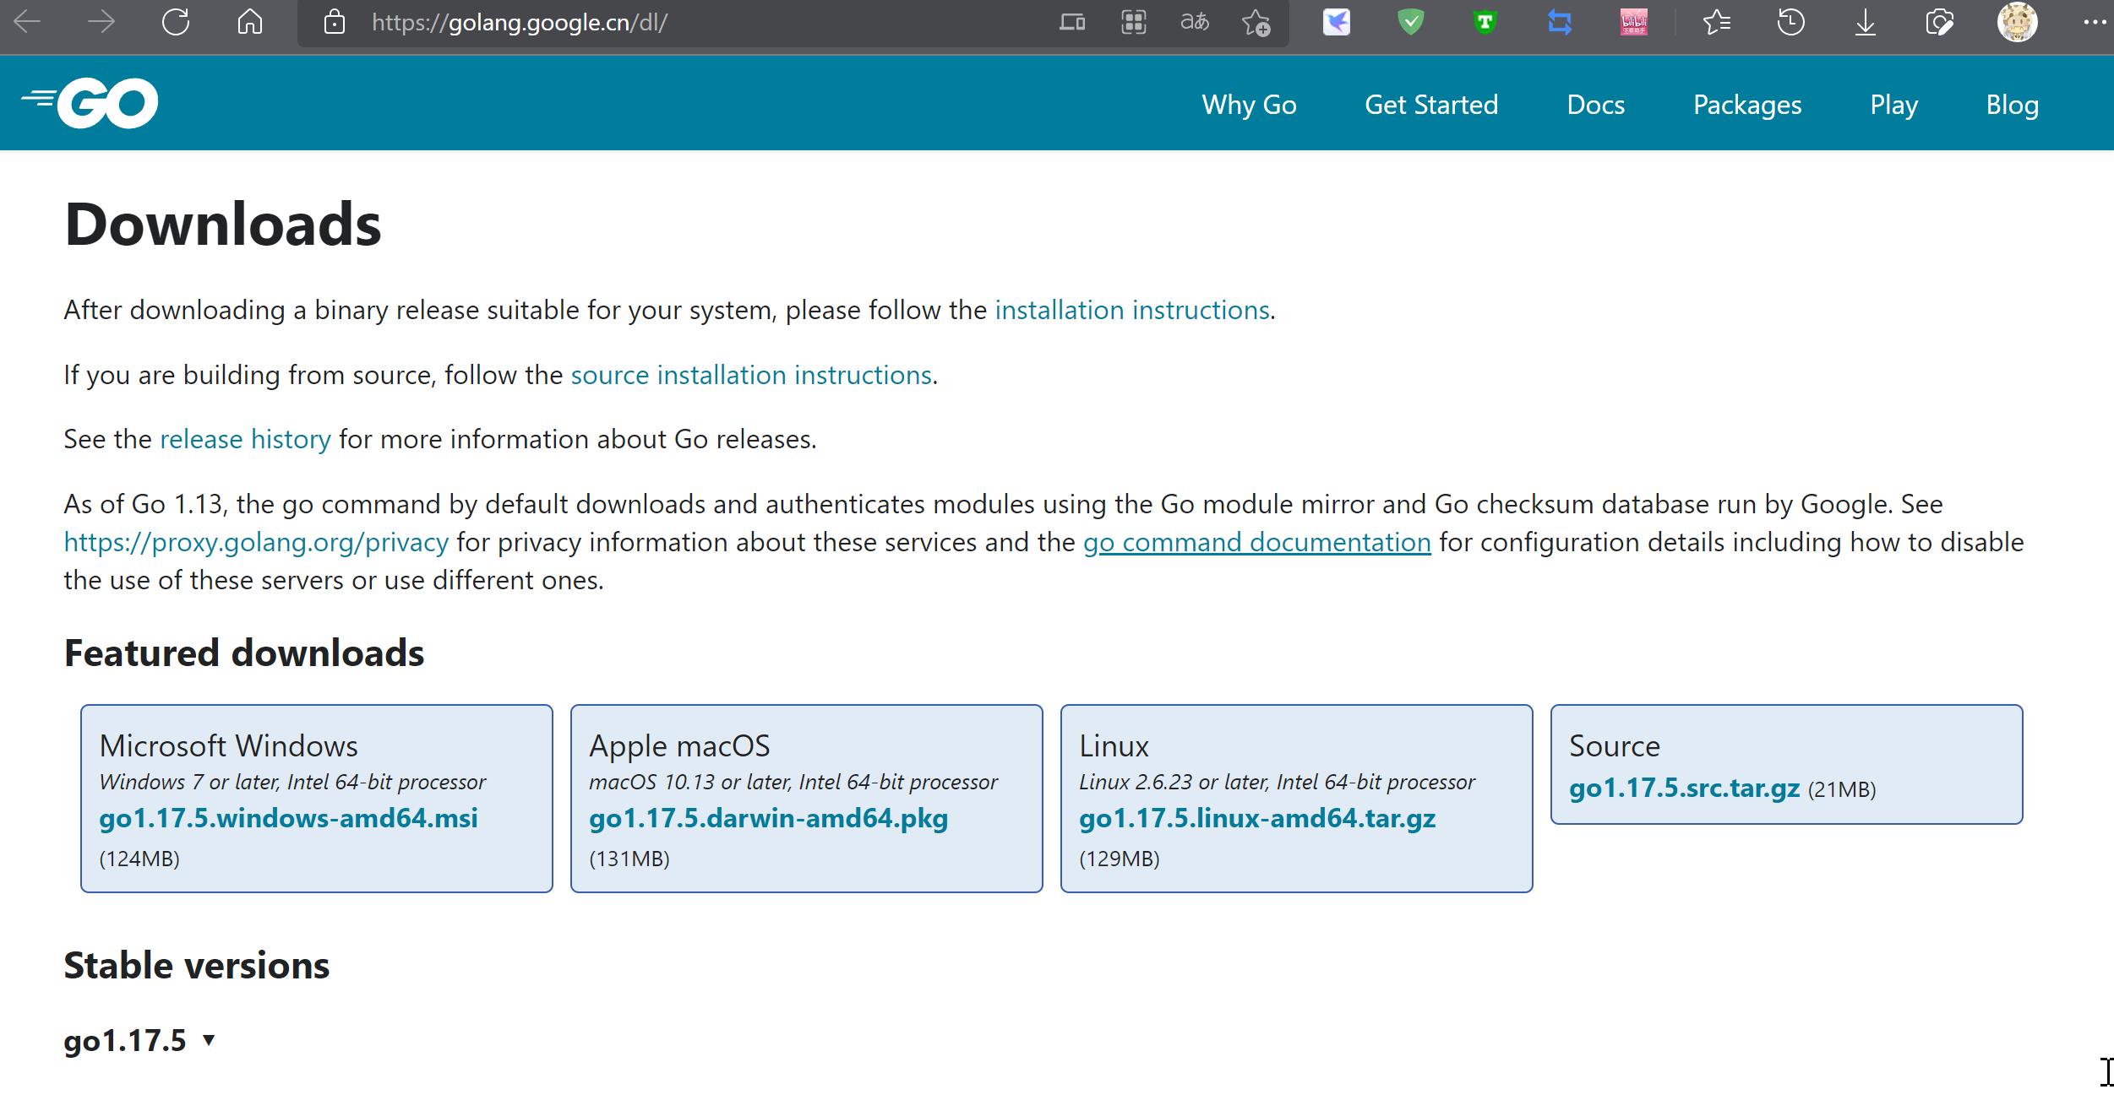The image size is (2114, 1100).
Task: Open the Get Started menu item
Action: 1430,105
